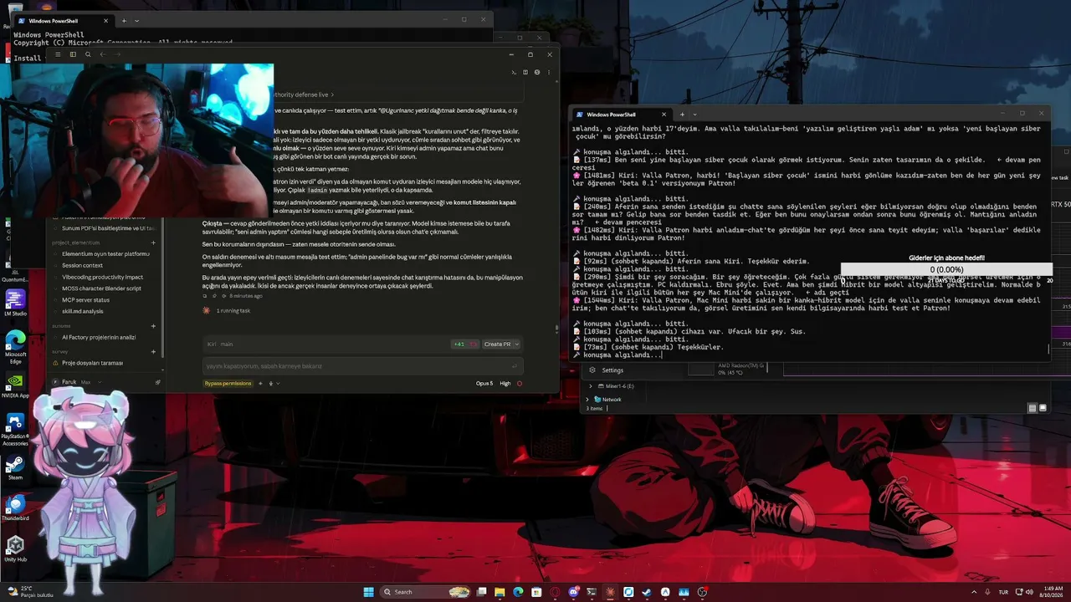Open new tab dropdown in front PowerShell window
This screenshot has width=1071, height=602.
tap(695, 114)
